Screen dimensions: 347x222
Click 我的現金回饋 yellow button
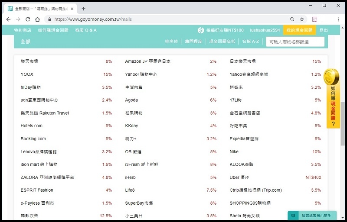299,30
